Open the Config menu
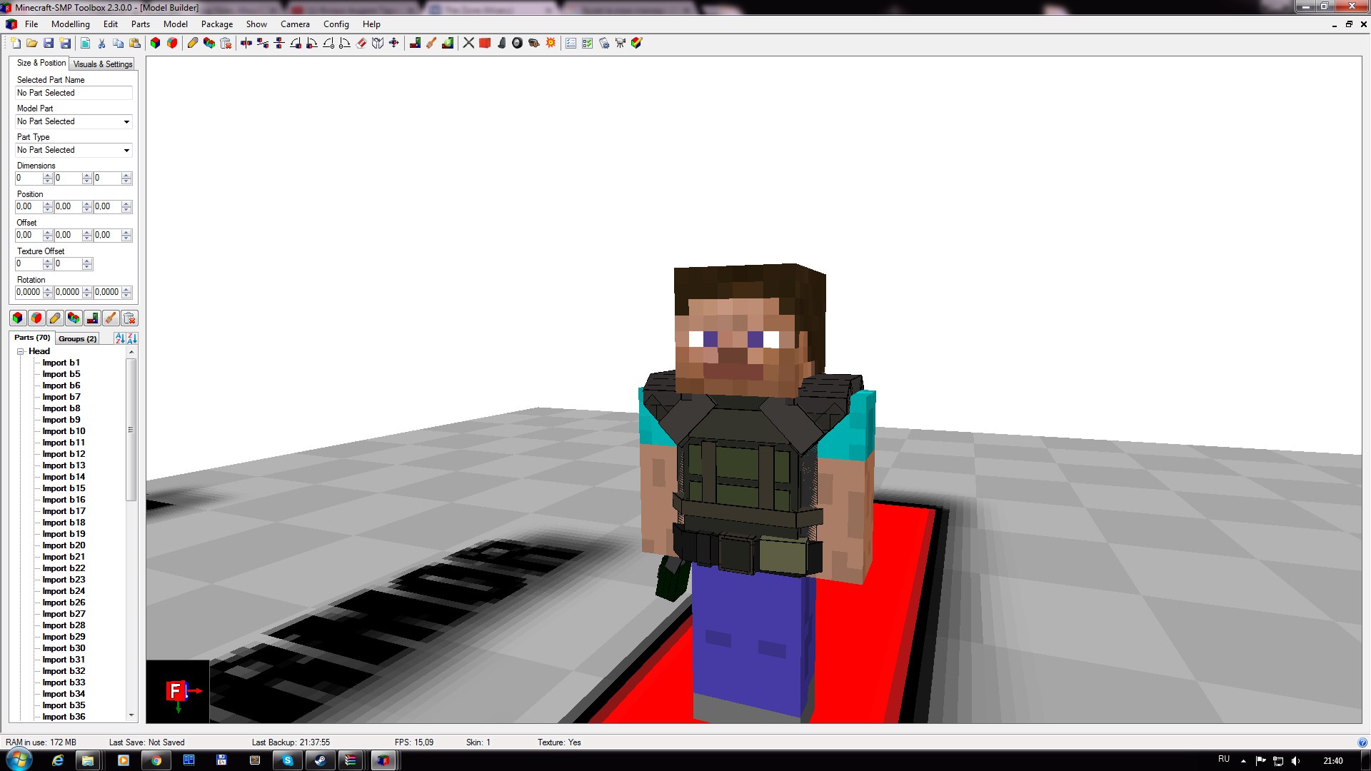This screenshot has height=771, width=1371. click(x=336, y=24)
